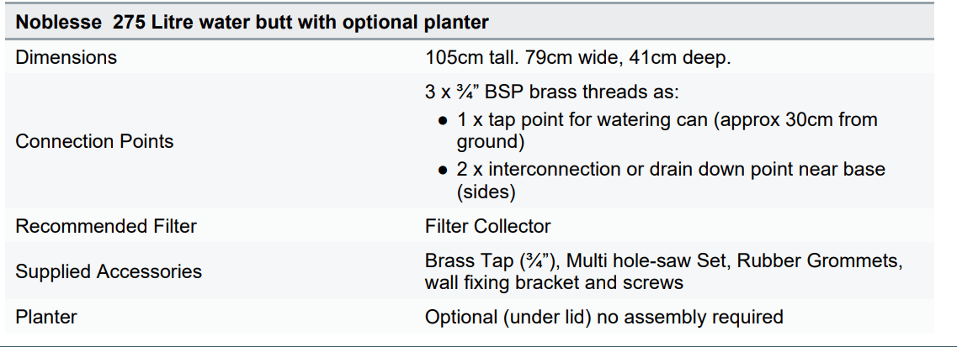This screenshot has height=347, width=957.
Task: Select the wall fixing bracket and screws line
Action: [554, 282]
